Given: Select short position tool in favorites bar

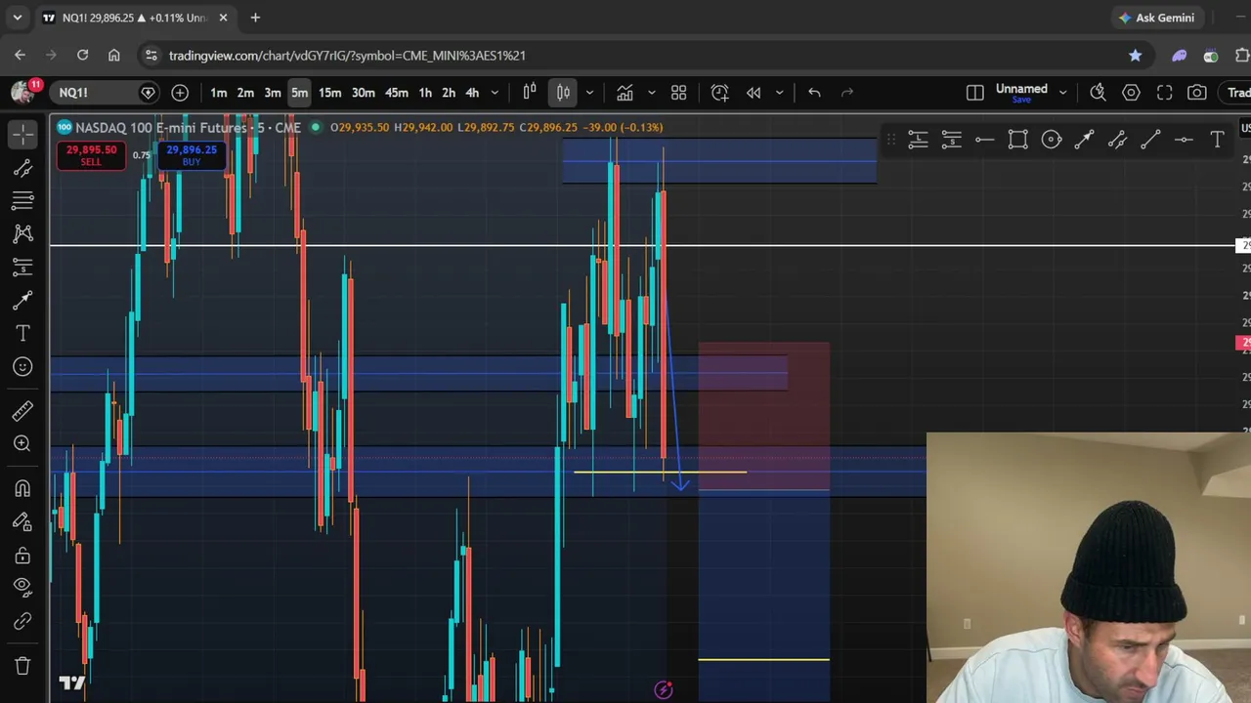Looking at the screenshot, I should tap(951, 141).
